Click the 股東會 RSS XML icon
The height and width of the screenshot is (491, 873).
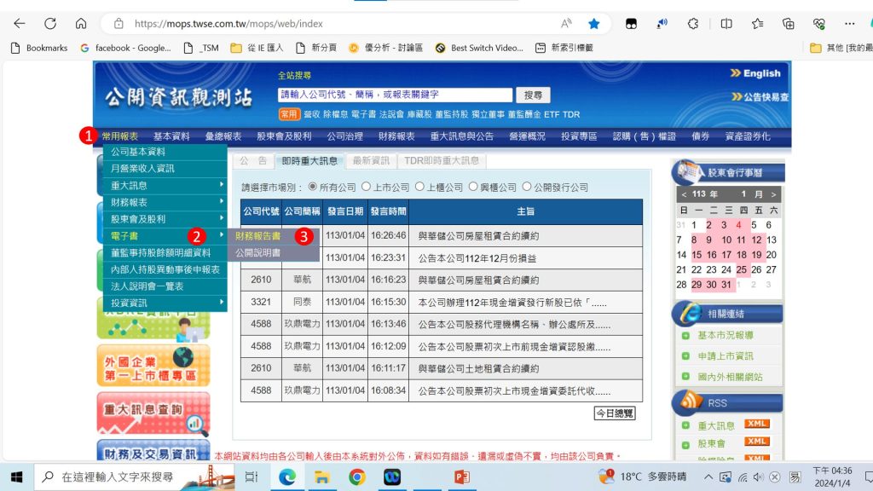point(757,442)
